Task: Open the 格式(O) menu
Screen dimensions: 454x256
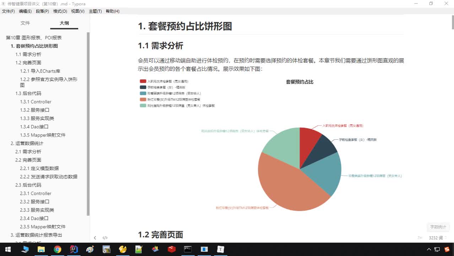Action: [60, 11]
